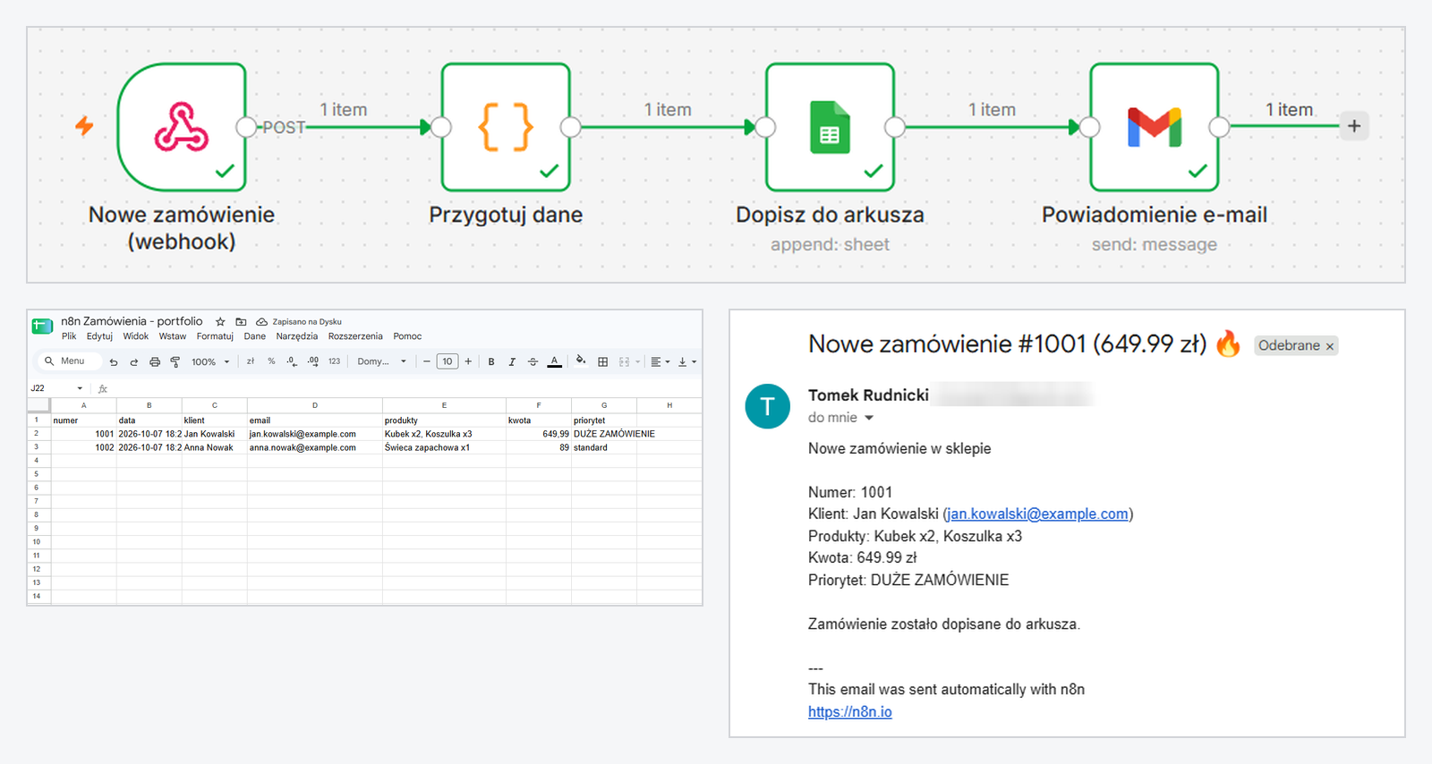
Task: Select the DUŻE ZAMÓWIENIE cell
Action: (604, 434)
